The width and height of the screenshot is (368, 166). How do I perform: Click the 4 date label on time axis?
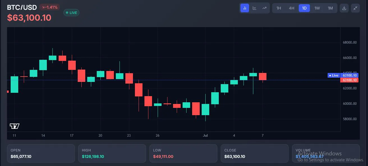[234, 136]
